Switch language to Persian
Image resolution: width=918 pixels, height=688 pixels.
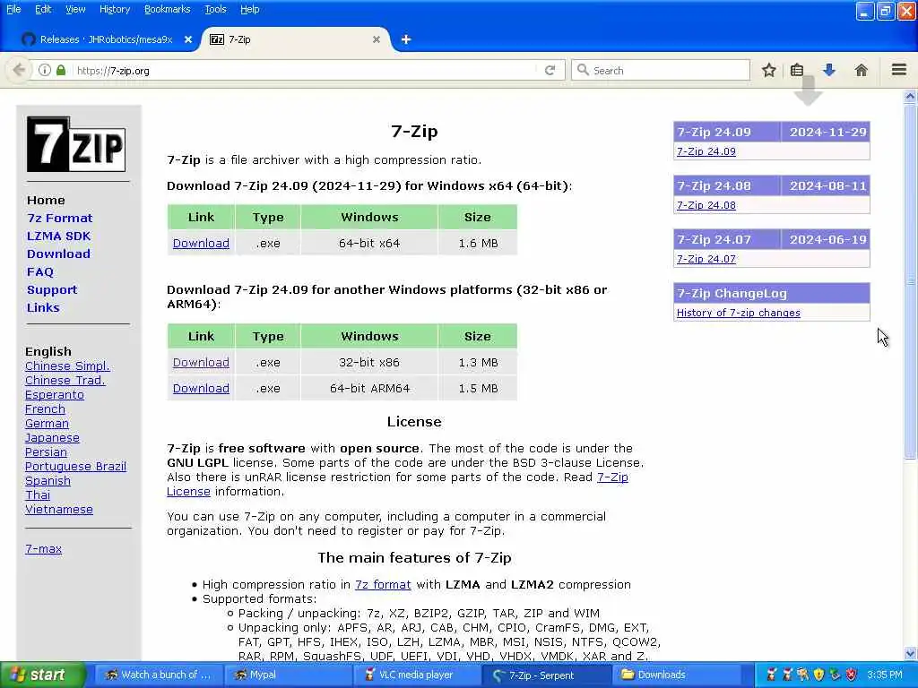pos(46,451)
